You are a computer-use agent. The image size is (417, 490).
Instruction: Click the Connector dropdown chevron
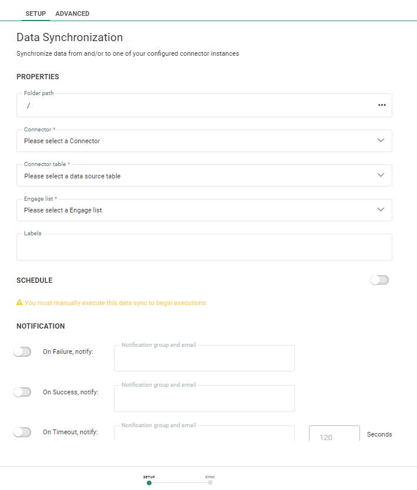click(x=382, y=141)
